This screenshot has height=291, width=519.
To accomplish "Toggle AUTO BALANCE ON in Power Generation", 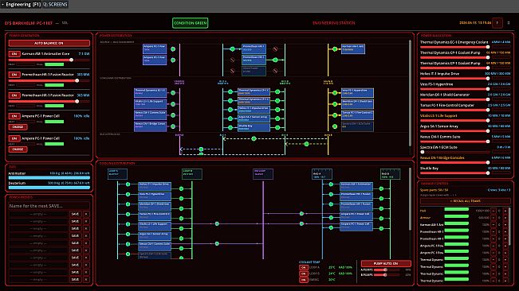I will click(x=49, y=43).
